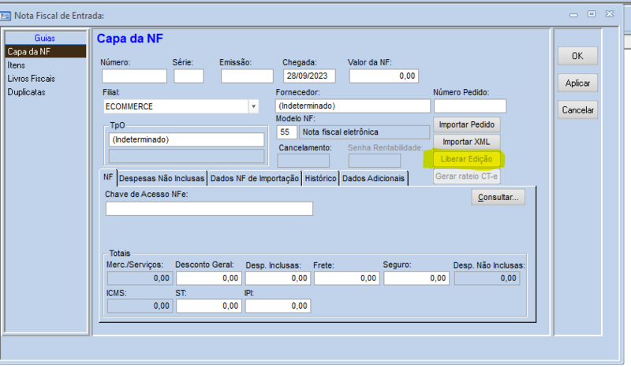This screenshot has width=631, height=367.
Task: Confirm with the OK button
Action: (577, 56)
